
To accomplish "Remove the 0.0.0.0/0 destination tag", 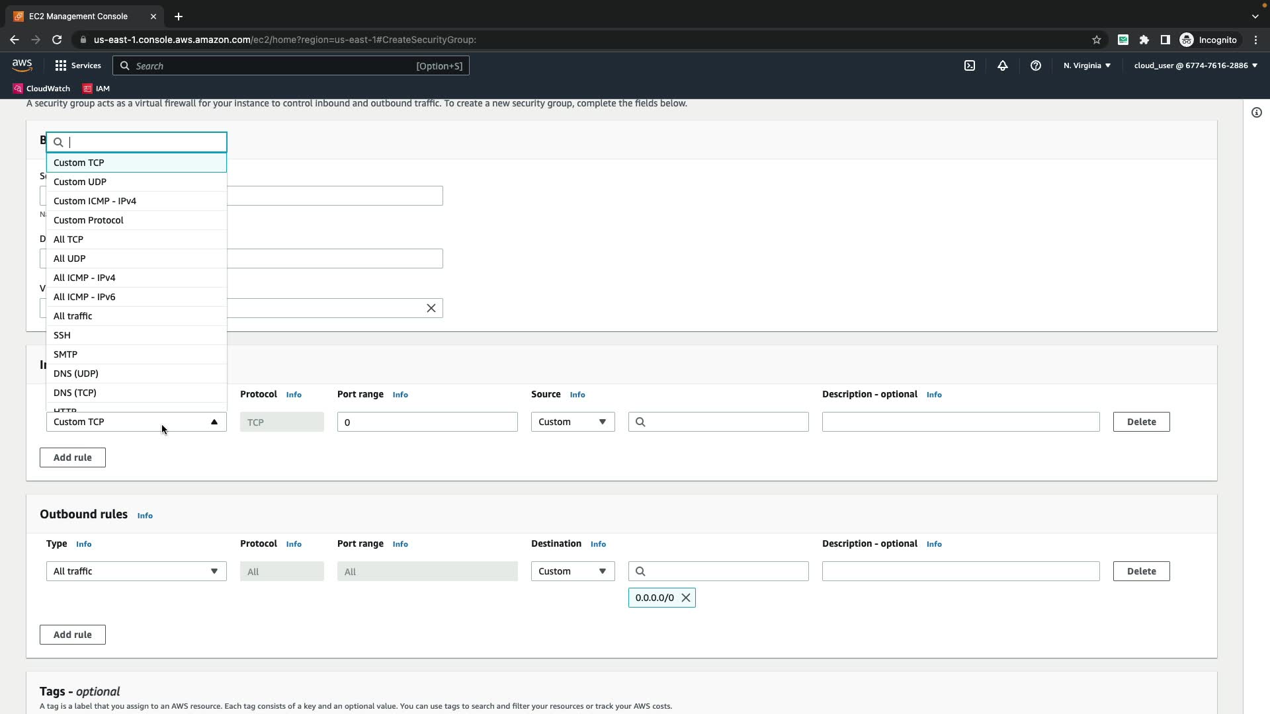I will click(x=686, y=598).
